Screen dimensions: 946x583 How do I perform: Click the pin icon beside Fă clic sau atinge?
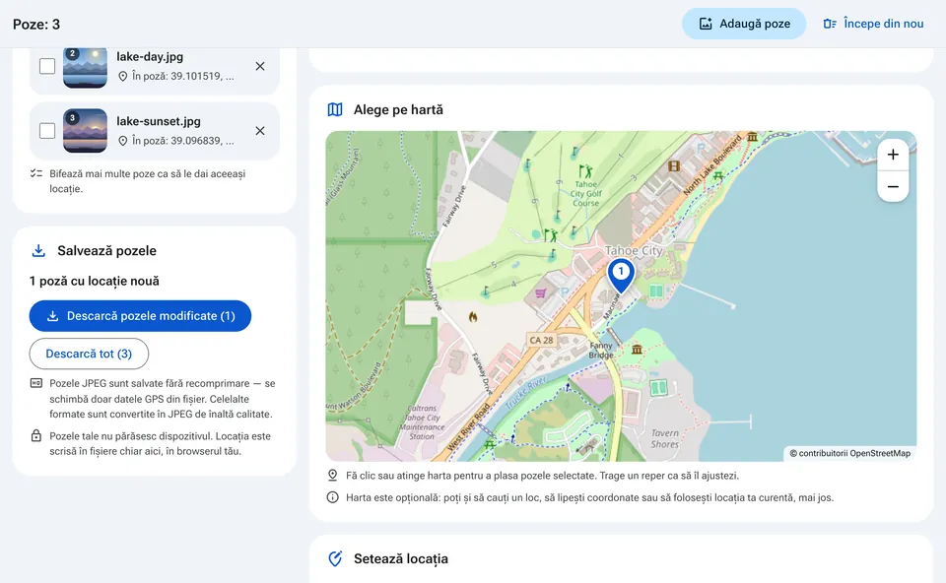(332, 476)
